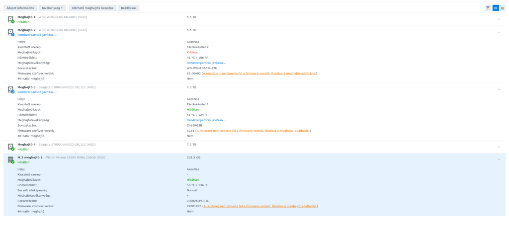Click the Meghajtó 3 HDD icon
This screenshot has width=509, height=233.
coord(10,89)
